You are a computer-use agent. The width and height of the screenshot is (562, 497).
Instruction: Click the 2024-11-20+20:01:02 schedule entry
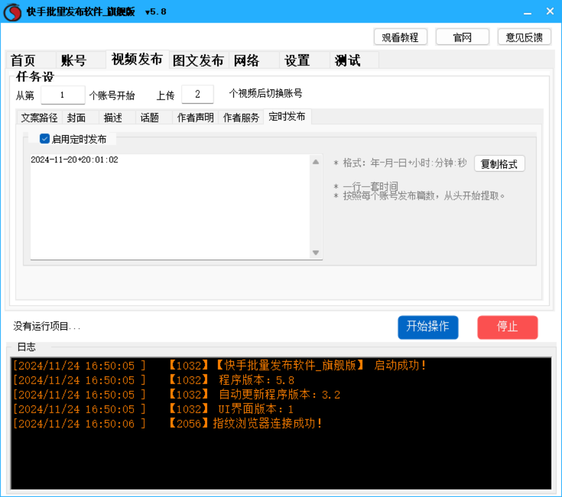(74, 160)
